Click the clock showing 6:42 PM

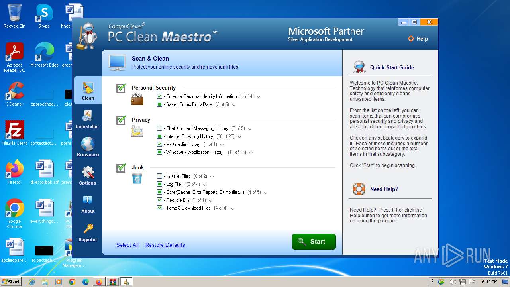click(x=490, y=282)
